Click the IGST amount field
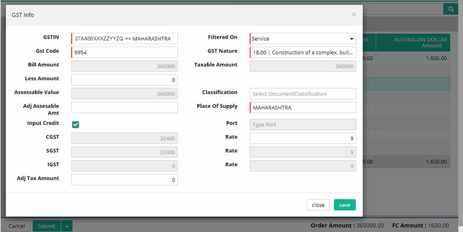Viewport: 463px width, 232px height. pyautogui.click(x=124, y=166)
